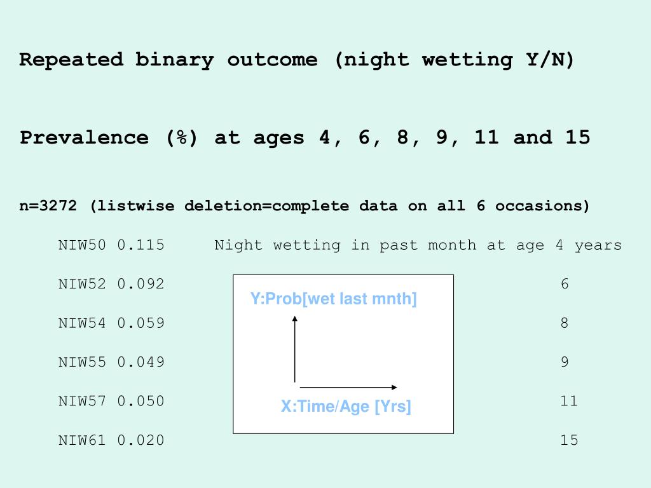Select the age 15 label
The height and width of the screenshot is (488, 651).
(x=569, y=440)
